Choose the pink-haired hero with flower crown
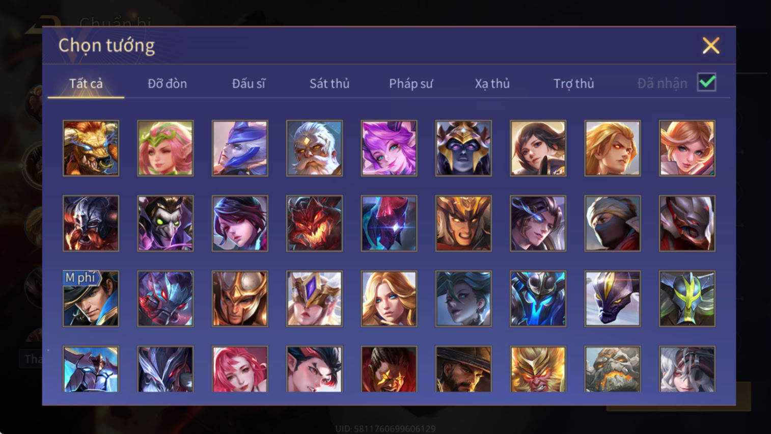This screenshot has height=434, width=771. [166, 148]
